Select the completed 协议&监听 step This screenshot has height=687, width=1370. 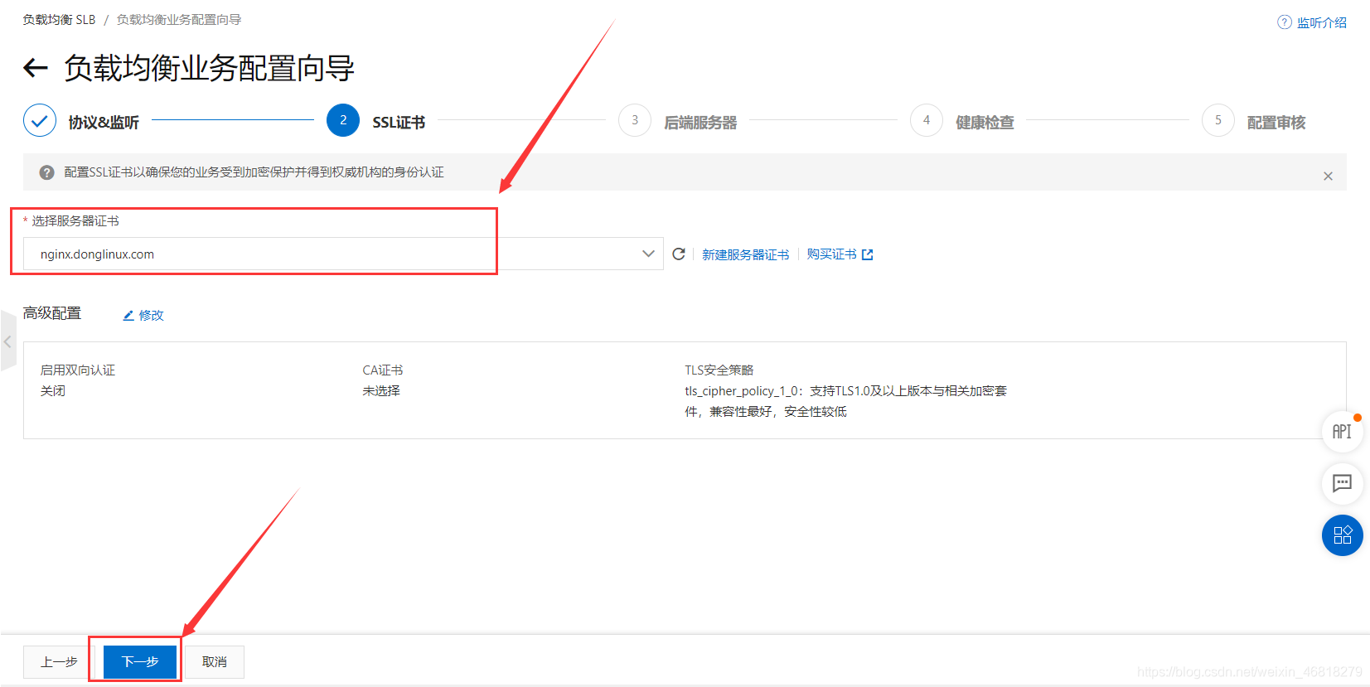pos(81,121)
